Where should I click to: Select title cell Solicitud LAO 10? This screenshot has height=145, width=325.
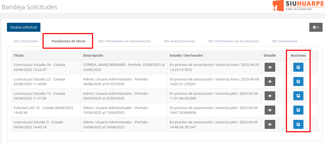click(x=46, y=110)
